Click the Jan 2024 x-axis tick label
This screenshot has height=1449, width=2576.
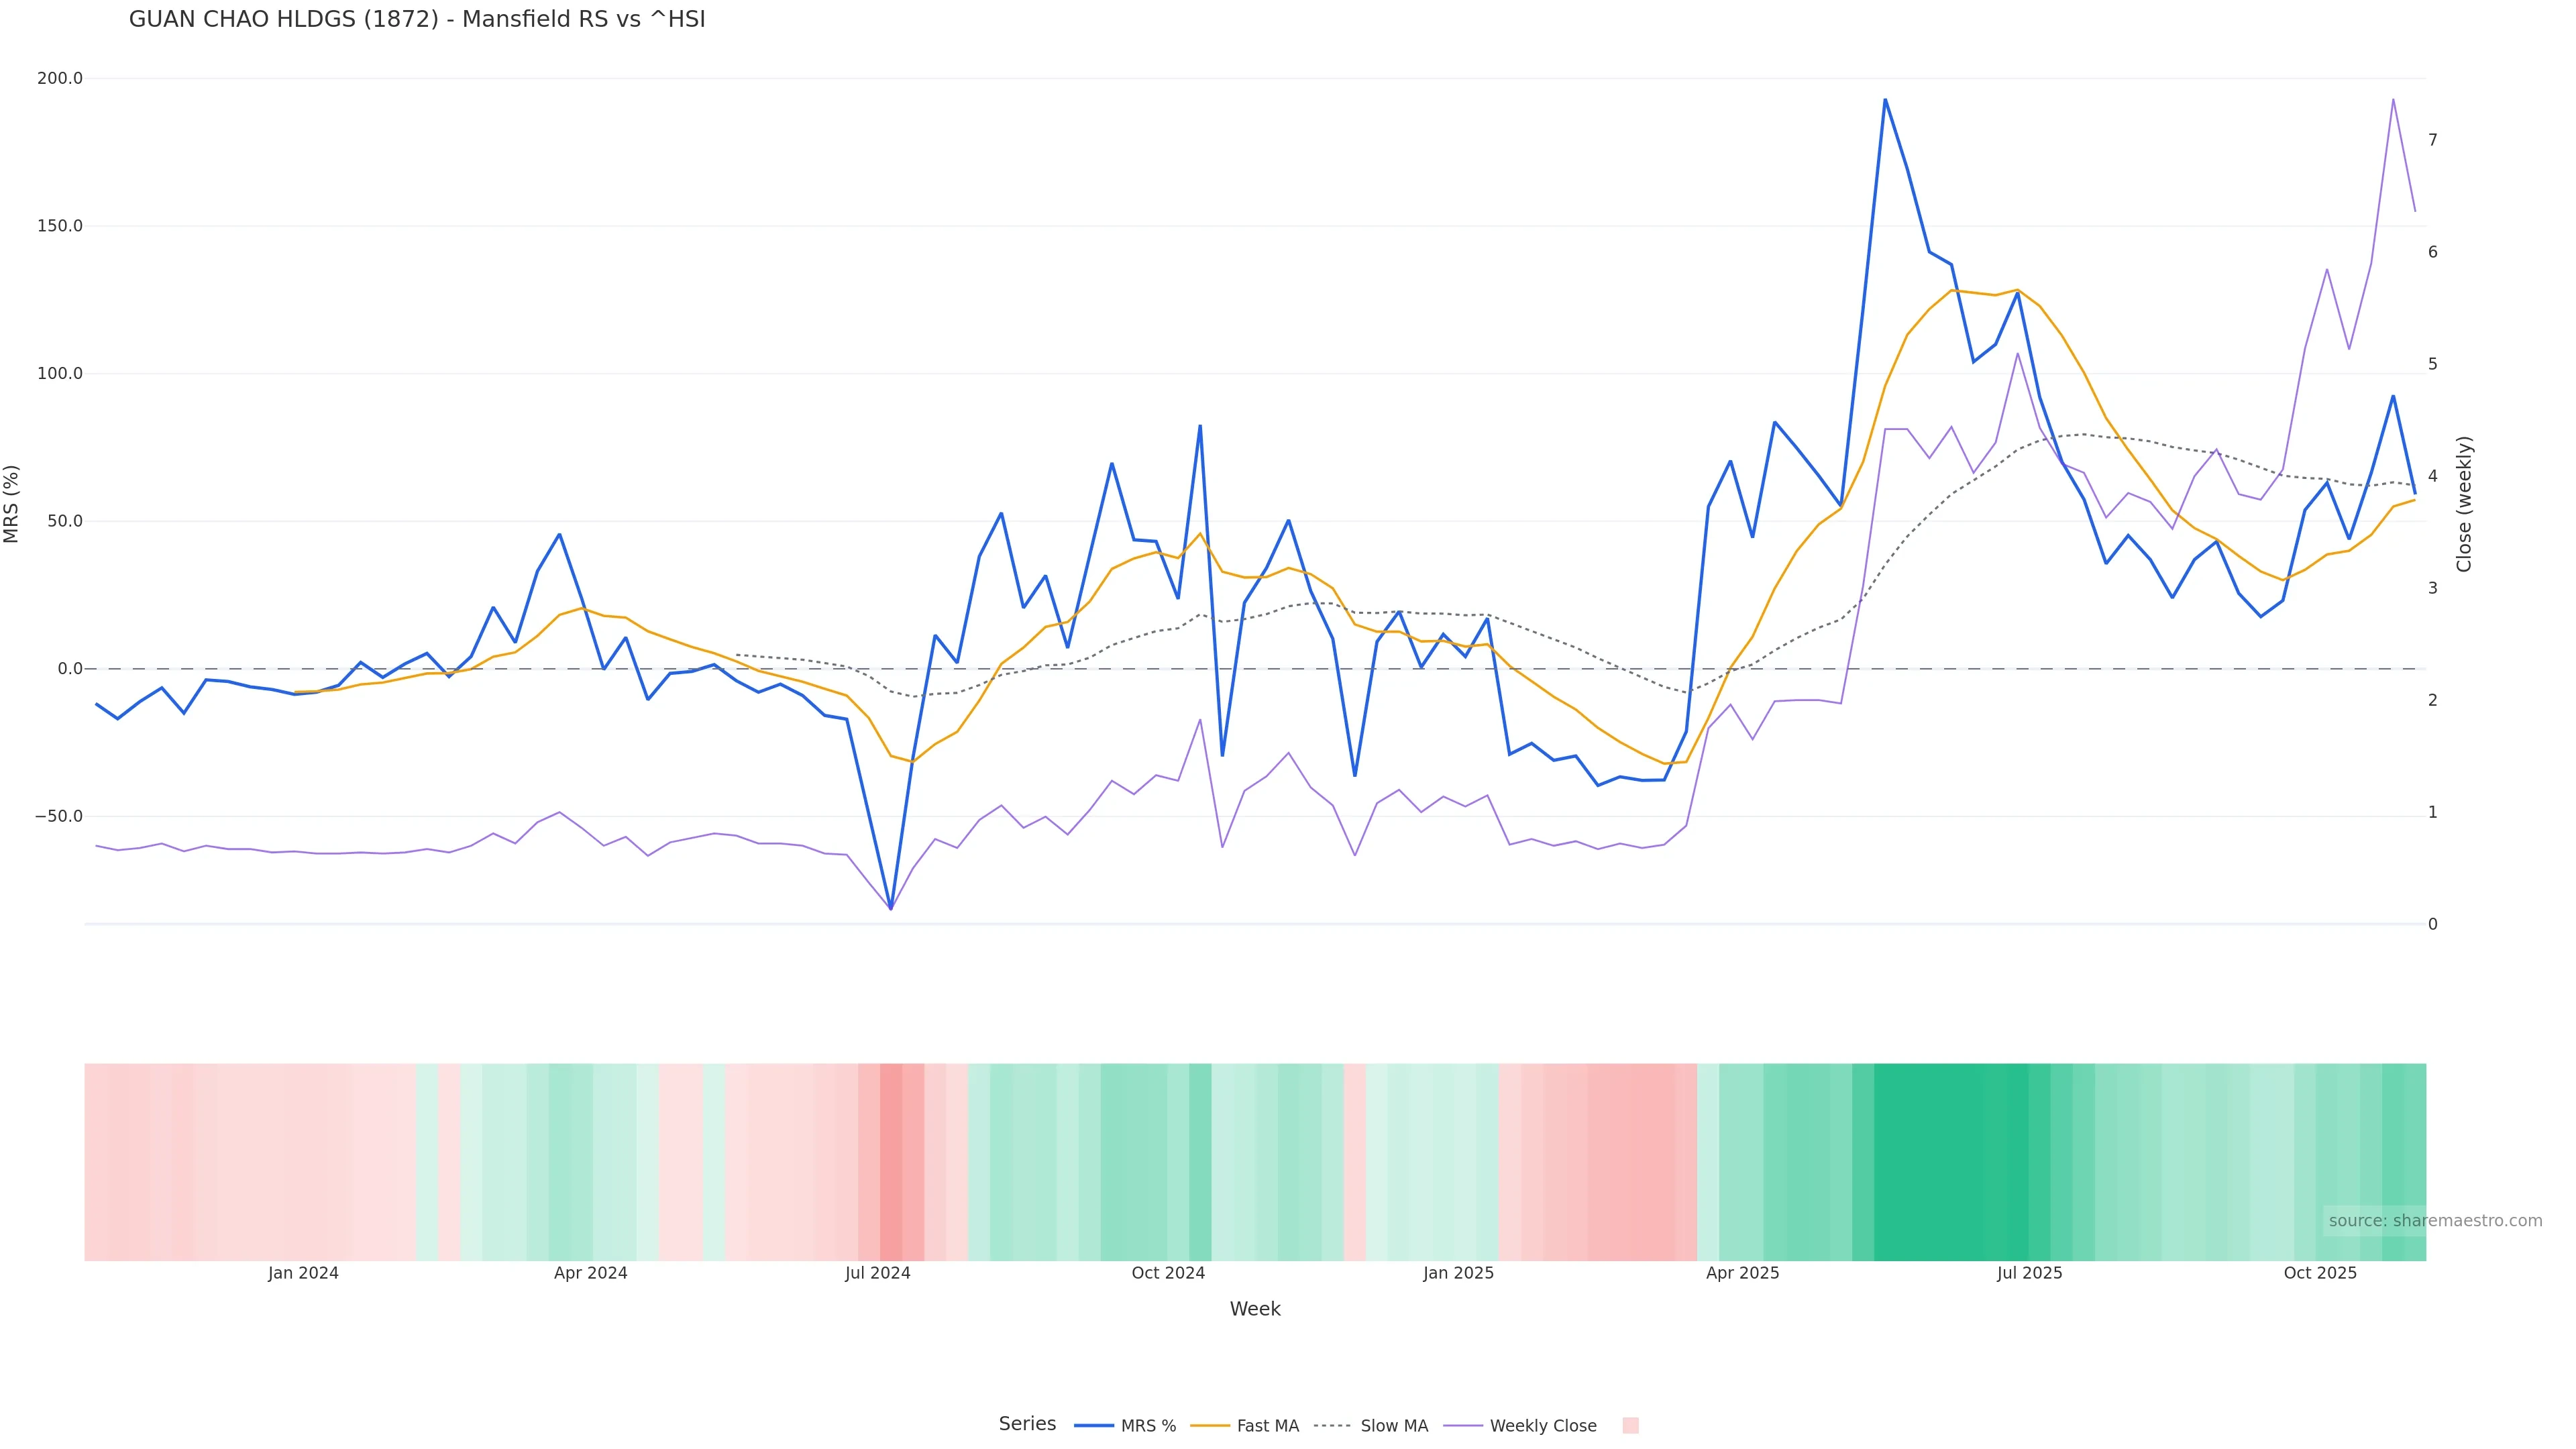(303, 1273)
